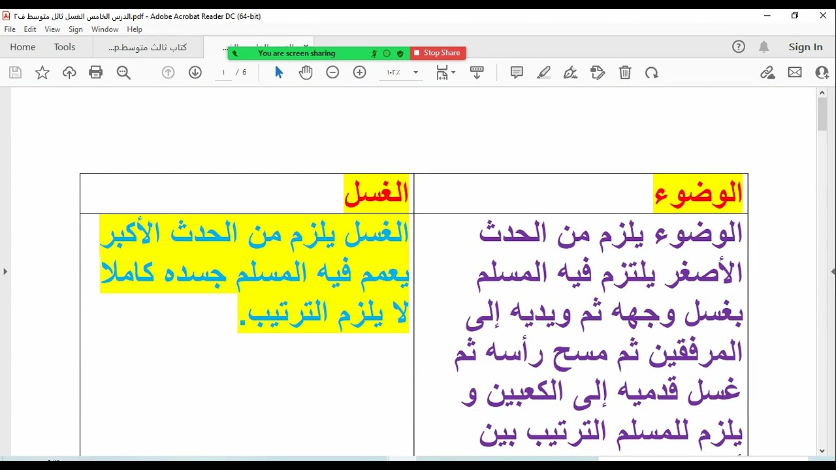The width and height of the screenshot is (836, 470).
Task: Expand the right tools pane arrow
Action: point(833,271)
